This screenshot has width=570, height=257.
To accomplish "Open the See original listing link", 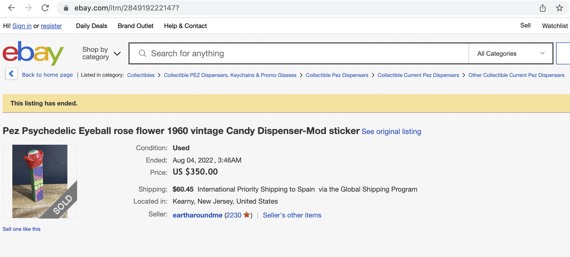I will pos(391,131).
